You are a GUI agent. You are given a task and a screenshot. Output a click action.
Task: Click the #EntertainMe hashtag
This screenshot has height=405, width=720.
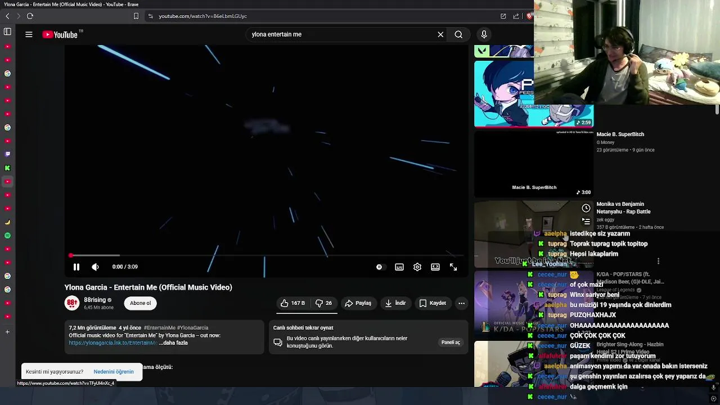[x=160, y=328]
